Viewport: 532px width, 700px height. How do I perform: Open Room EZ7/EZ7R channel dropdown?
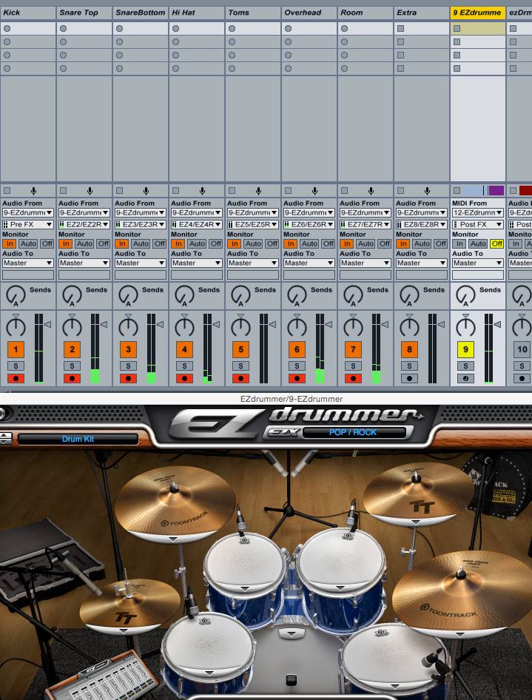[365, 224]
